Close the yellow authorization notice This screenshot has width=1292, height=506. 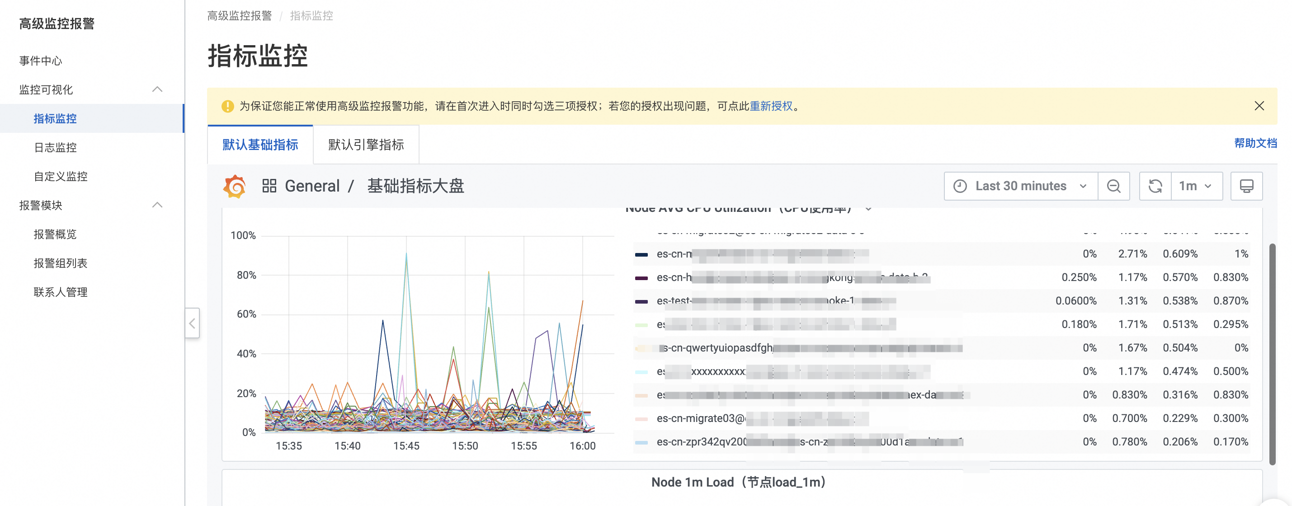(1259, 106)
